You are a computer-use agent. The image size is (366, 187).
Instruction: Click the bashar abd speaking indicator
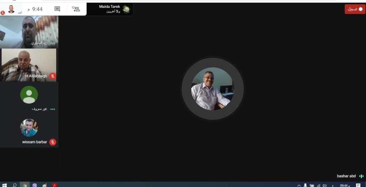pyautogui.click(x=361, y=176)
